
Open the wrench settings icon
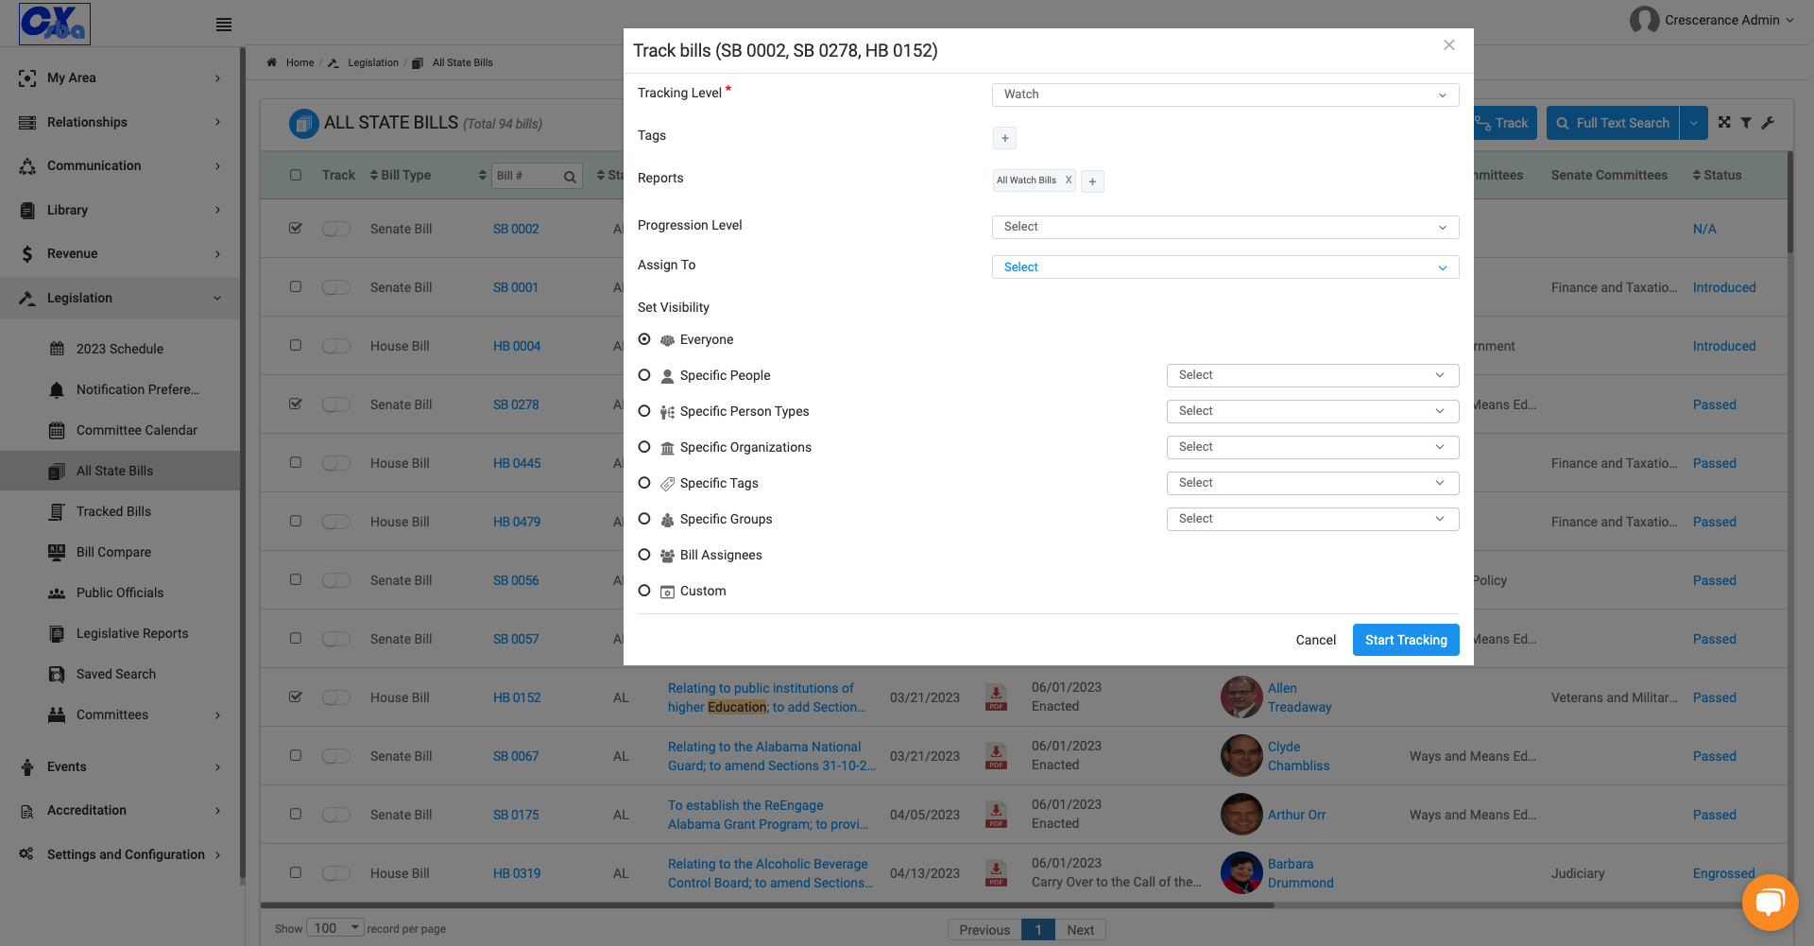1768,123
